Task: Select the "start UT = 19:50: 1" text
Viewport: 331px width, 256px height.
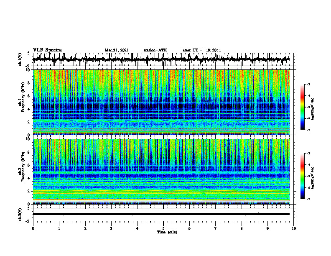Action: (x=202, y=50)
